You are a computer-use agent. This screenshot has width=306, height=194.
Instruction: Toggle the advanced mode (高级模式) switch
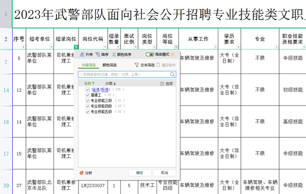(x=149, y=55)
